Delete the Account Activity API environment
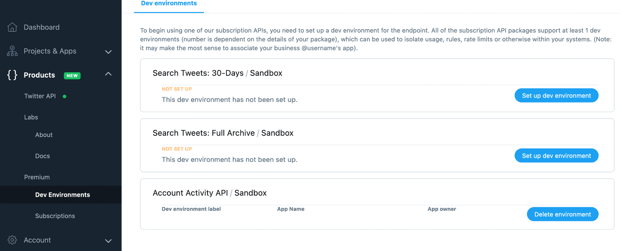Screen dimensions: 621x251 [x=562, y=214]
